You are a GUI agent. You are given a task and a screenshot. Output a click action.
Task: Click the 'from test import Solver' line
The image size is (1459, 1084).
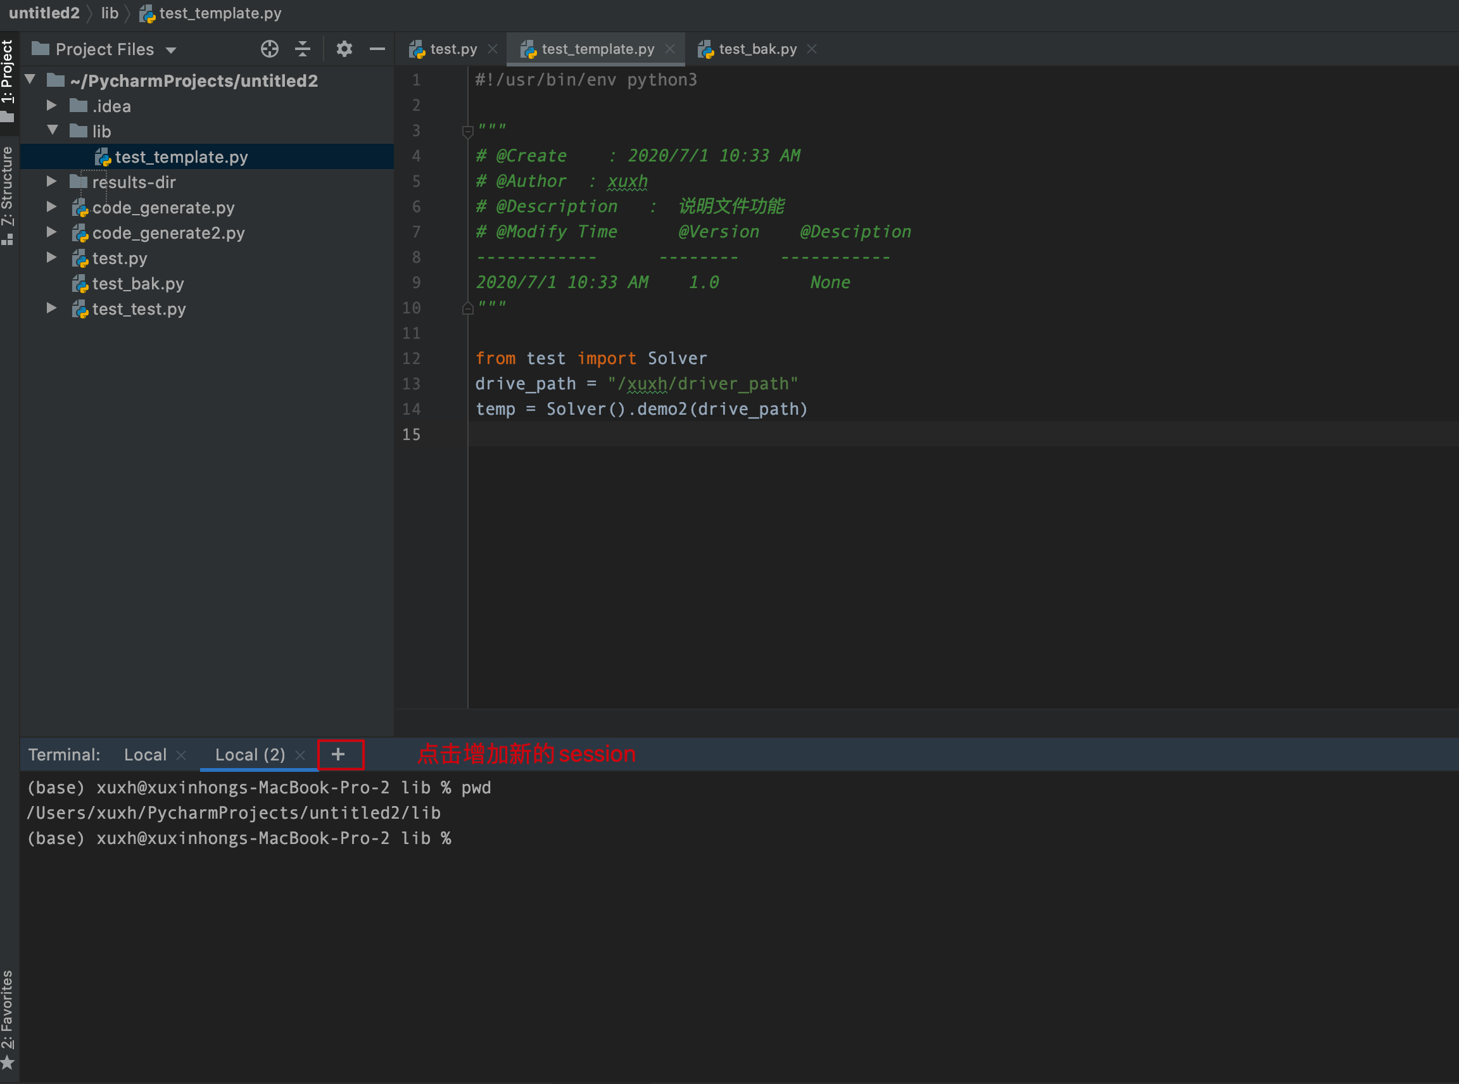coord(591,358)
